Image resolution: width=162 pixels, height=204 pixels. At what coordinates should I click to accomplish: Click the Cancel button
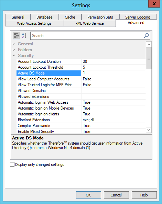click(116, 195)
